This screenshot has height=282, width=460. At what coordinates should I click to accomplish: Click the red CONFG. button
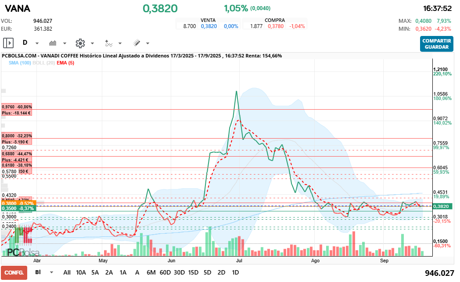[14, 273]
